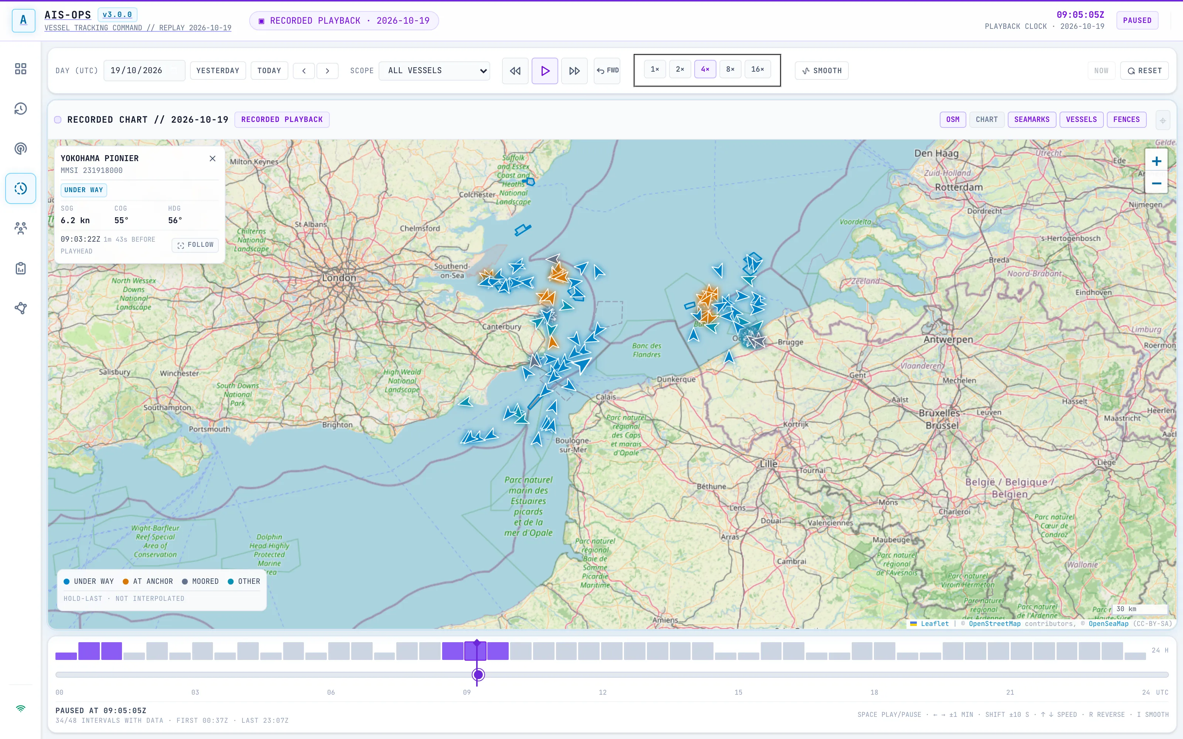Go to YESTERDAY's recording
This screenshot has width=1183, height=739.
coord(218,71)
